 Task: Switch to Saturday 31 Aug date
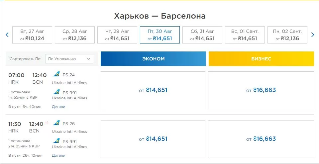pyautogui.click(x=202, y=35)
